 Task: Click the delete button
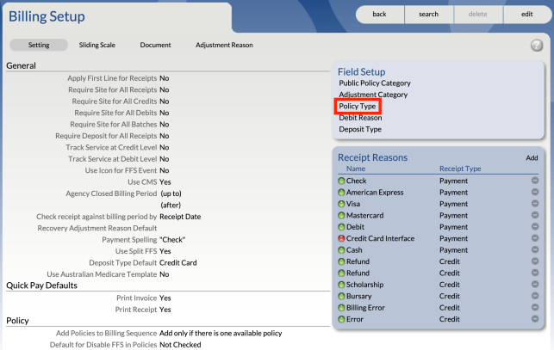point(478,14)
